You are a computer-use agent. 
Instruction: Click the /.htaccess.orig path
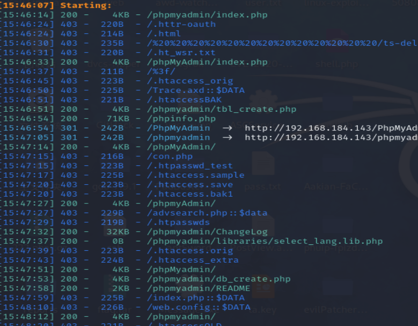pyautogui.click(x=190, y=250)
